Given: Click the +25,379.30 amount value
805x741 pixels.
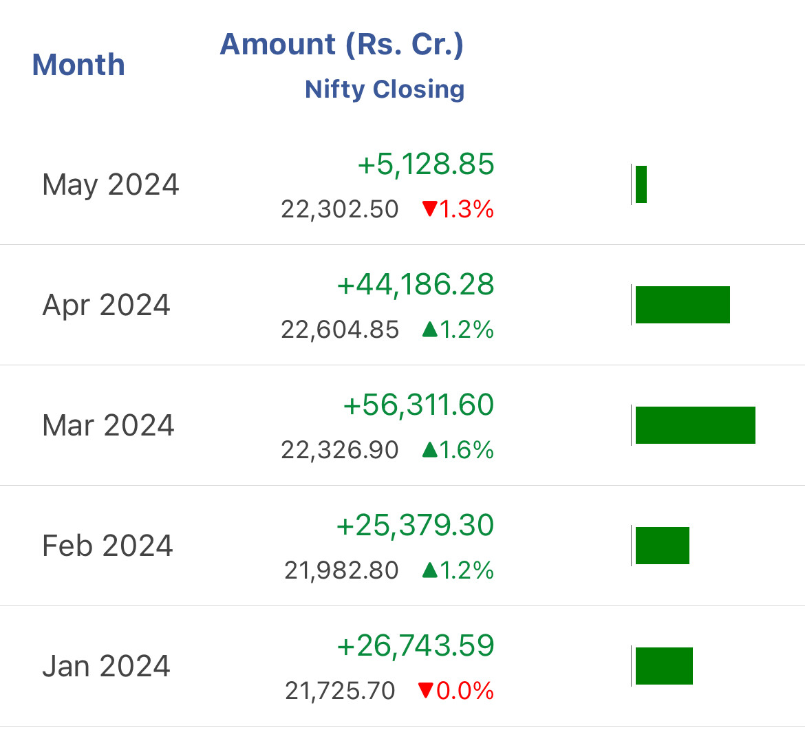Looking at the screenshot, I should (415, 526).
